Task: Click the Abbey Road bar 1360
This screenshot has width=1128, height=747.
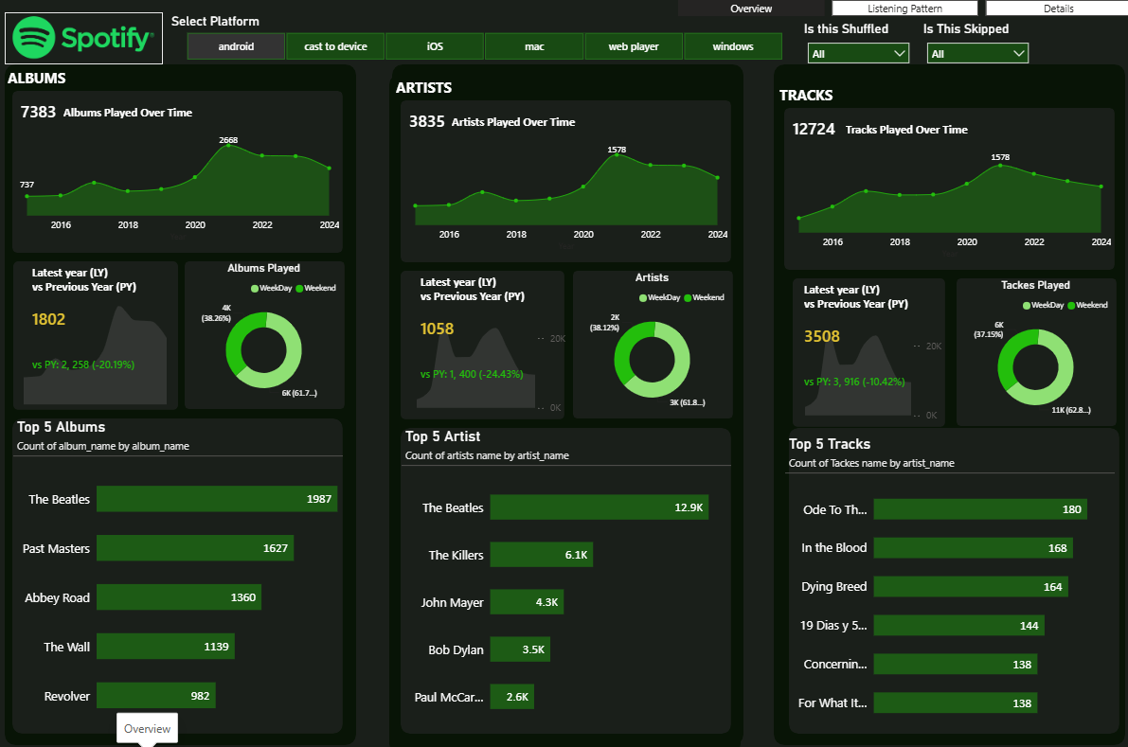Action: 178,597
